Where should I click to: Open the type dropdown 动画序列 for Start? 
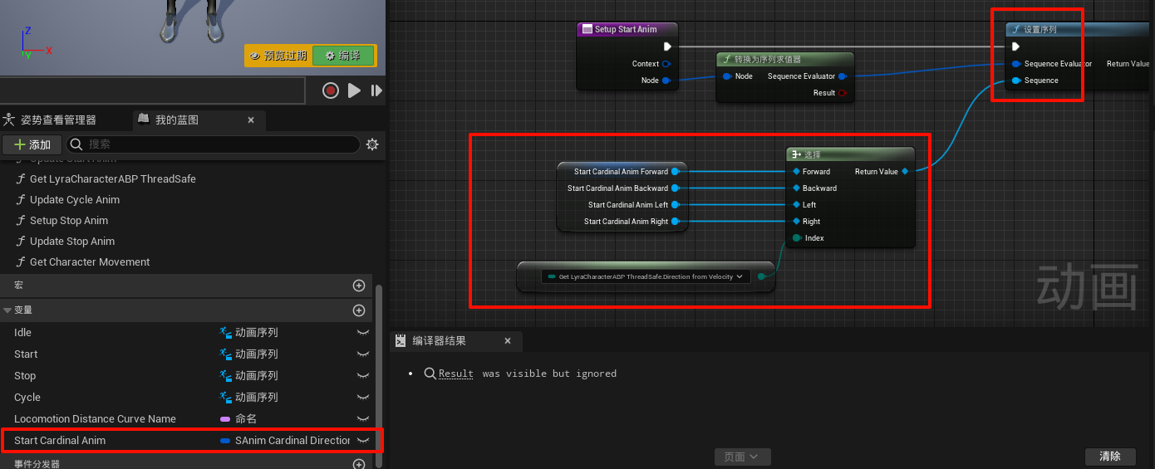(249, 354)
